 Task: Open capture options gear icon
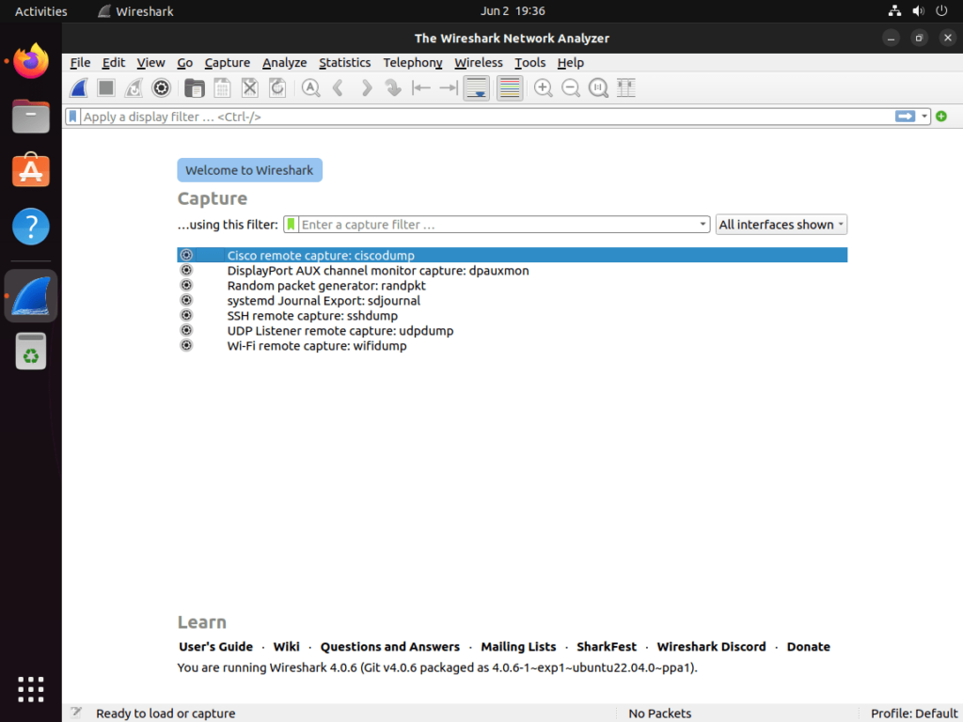(x=161, y=87)
